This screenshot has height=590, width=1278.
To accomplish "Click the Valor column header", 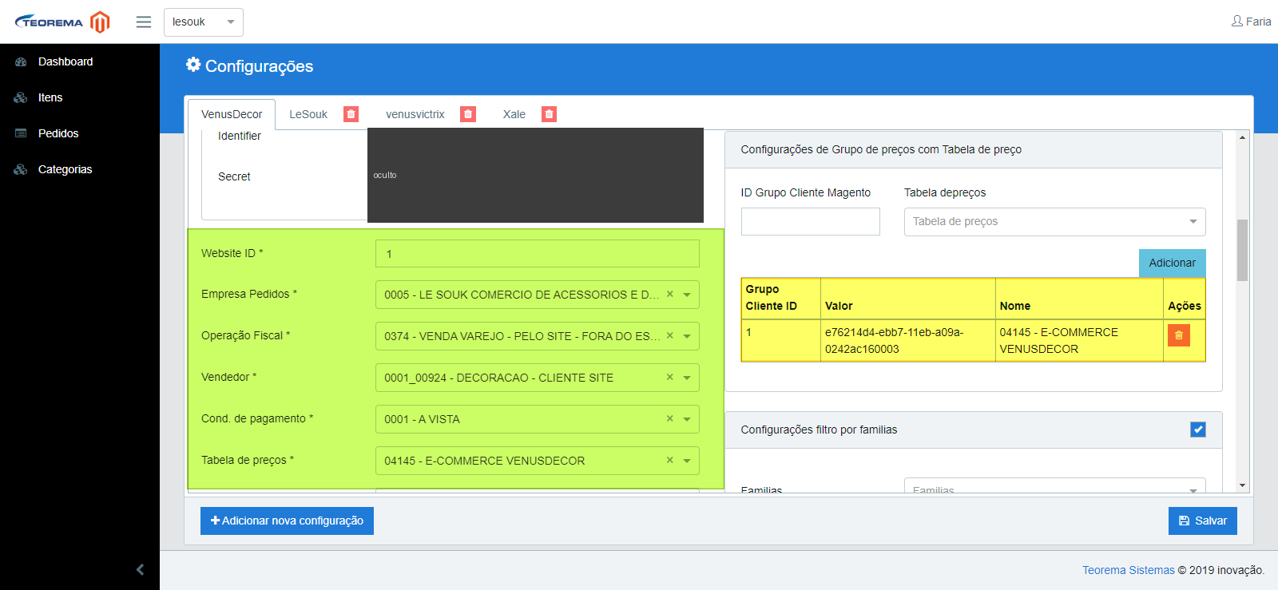I will [907, 298].
